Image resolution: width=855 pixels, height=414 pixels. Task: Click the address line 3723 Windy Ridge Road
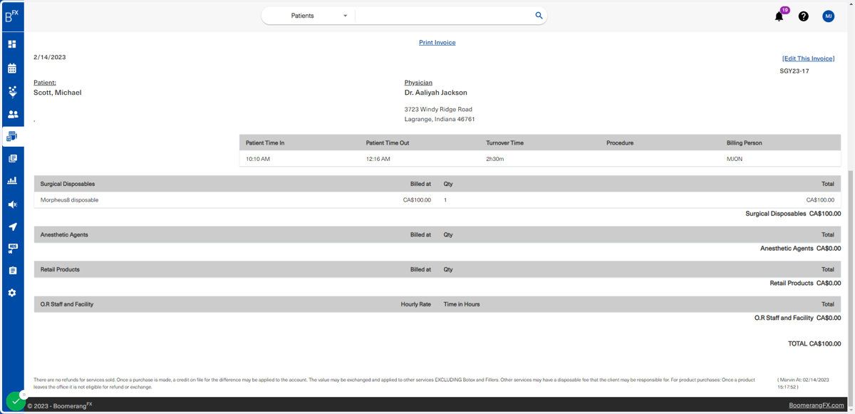point(438,110)
